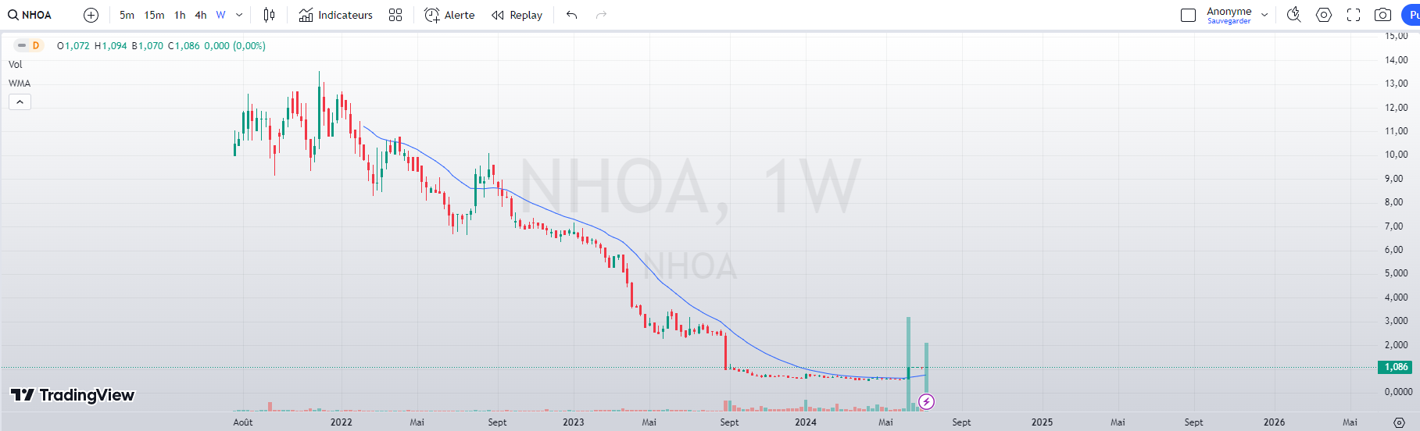This screenshot has width=1420, height=431.
Task: Undo the last chart action
Action: 572,15
